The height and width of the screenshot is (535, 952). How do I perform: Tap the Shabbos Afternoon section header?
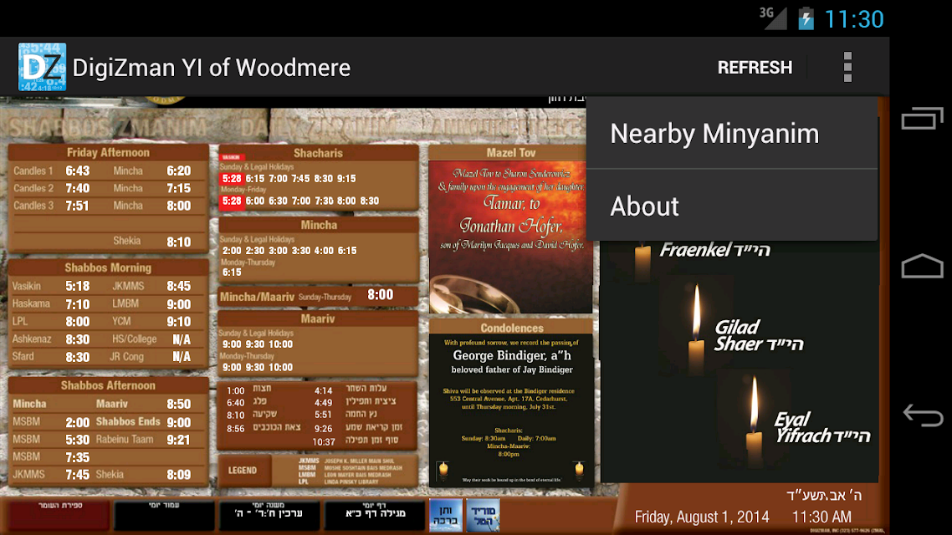(x=108, y=385)
